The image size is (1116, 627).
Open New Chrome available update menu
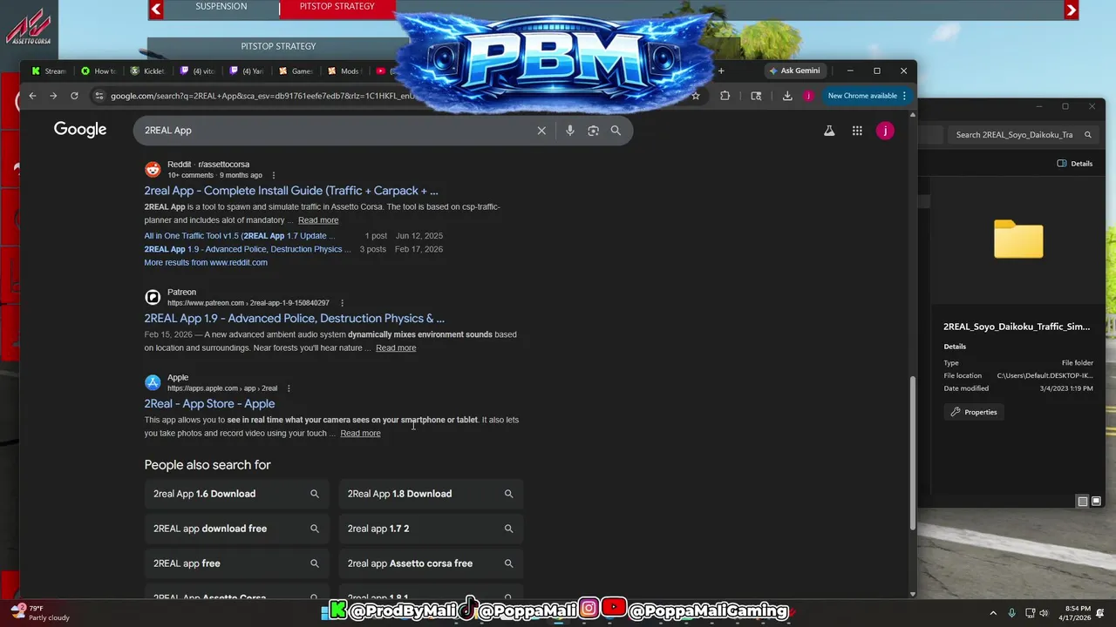(867, 96)
